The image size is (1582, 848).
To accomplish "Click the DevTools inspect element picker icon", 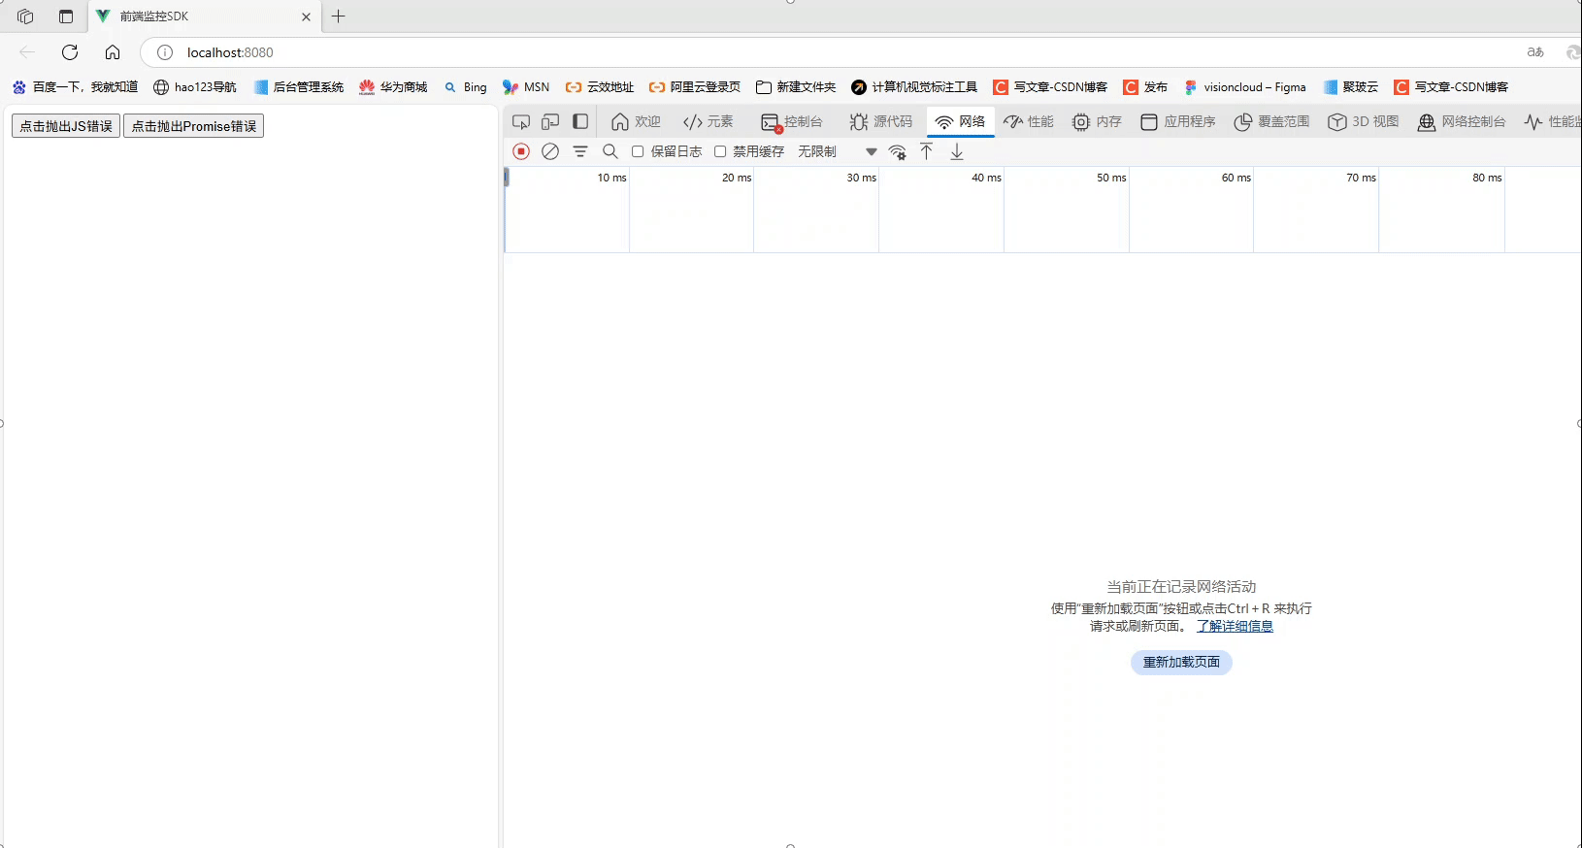I will pos(521,122).
